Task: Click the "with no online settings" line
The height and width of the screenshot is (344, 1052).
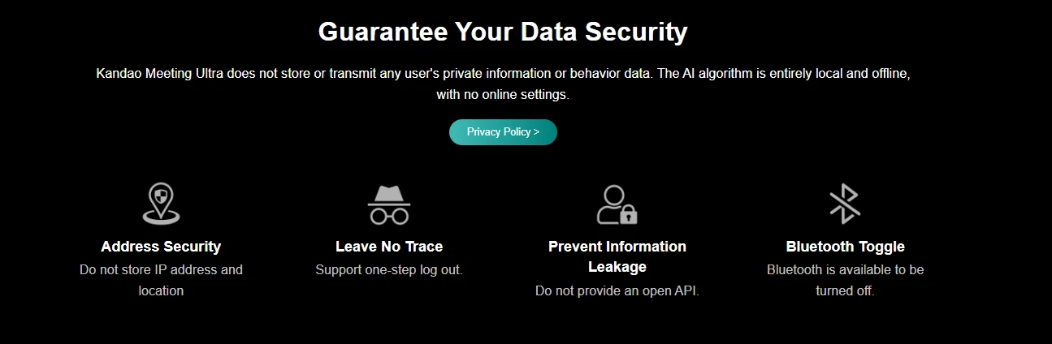Action: pos(503,94)
